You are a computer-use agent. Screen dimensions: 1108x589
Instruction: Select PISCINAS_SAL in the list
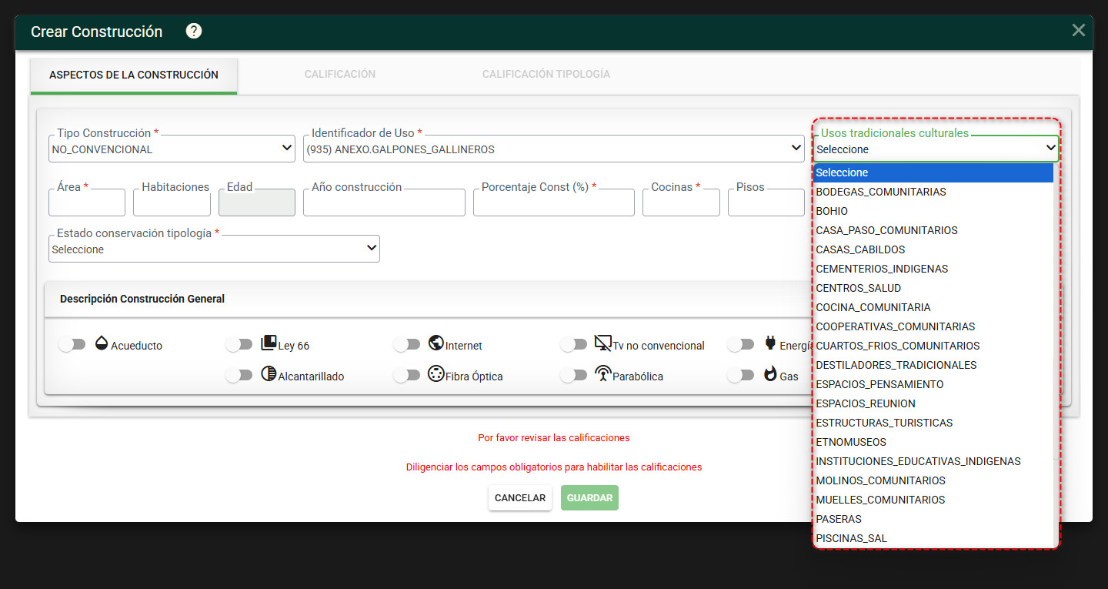pyautogui.click(x=933, y=538)
